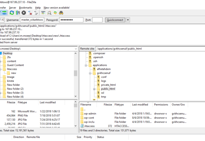The image size is (205, 141).
Task: Select the Guest Content local folder
Action: (15, 65)
